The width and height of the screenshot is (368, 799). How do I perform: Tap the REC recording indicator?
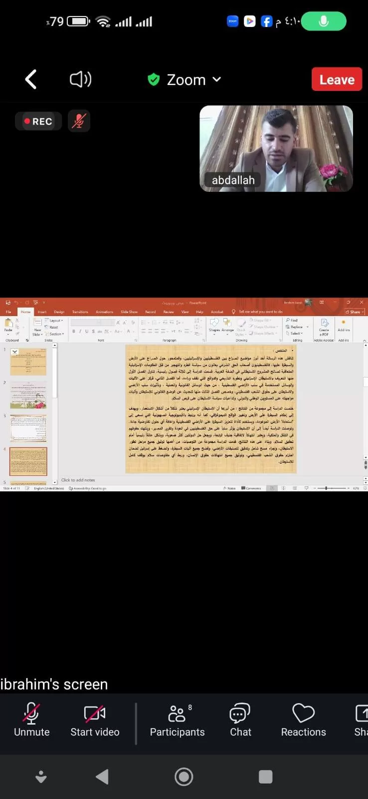coord(38,121)
